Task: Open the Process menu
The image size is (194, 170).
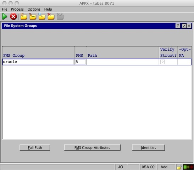Action: click(17, 9)
